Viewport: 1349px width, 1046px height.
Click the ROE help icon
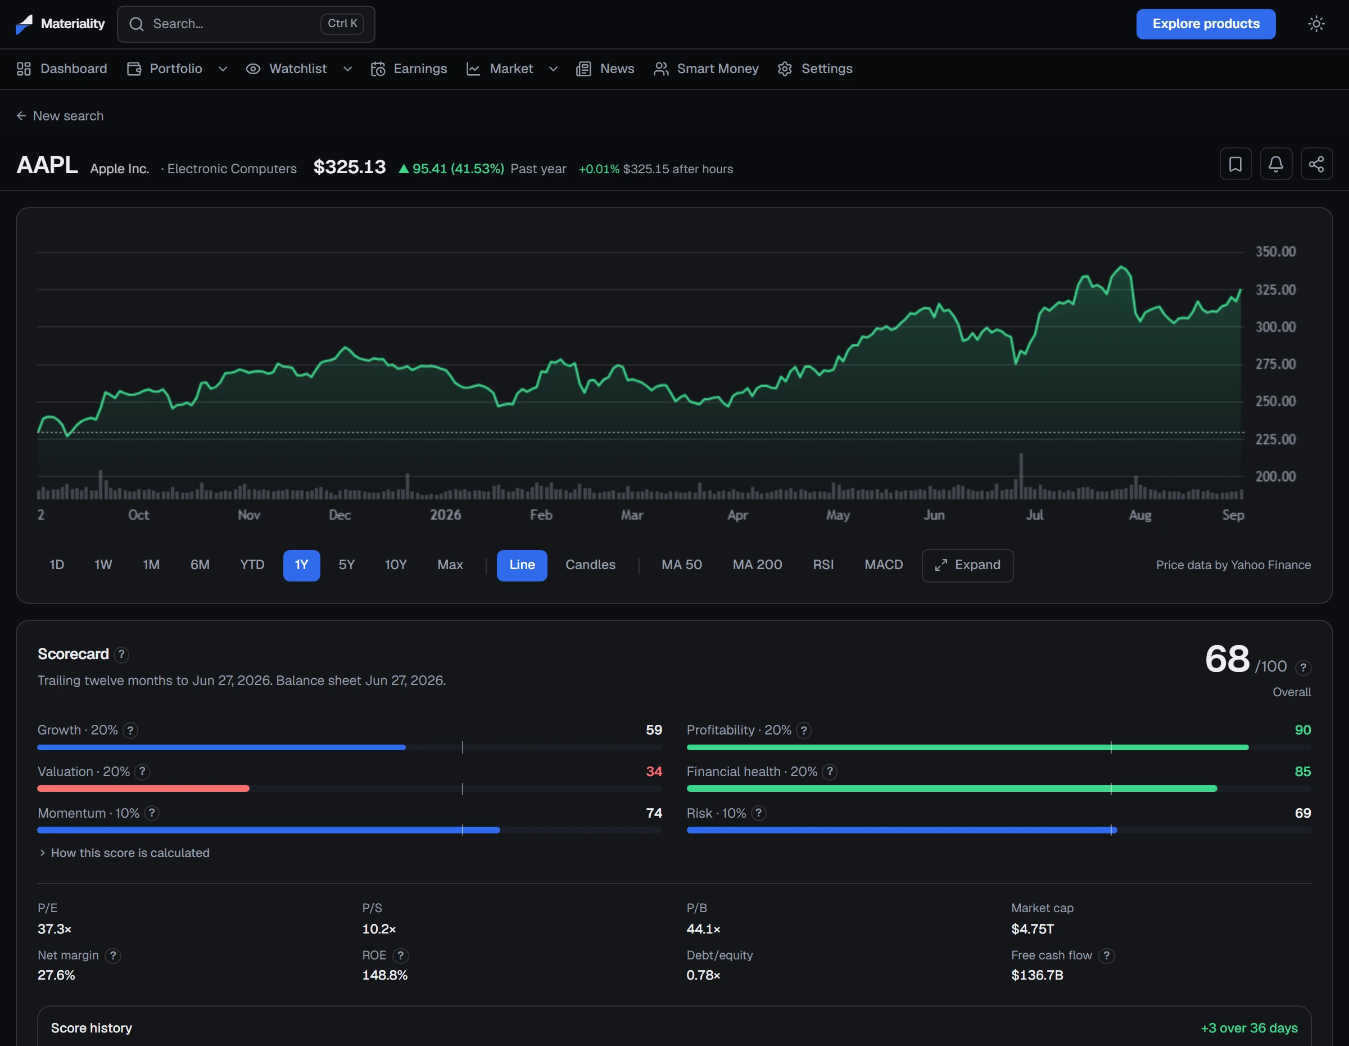[x=400, y=956]
